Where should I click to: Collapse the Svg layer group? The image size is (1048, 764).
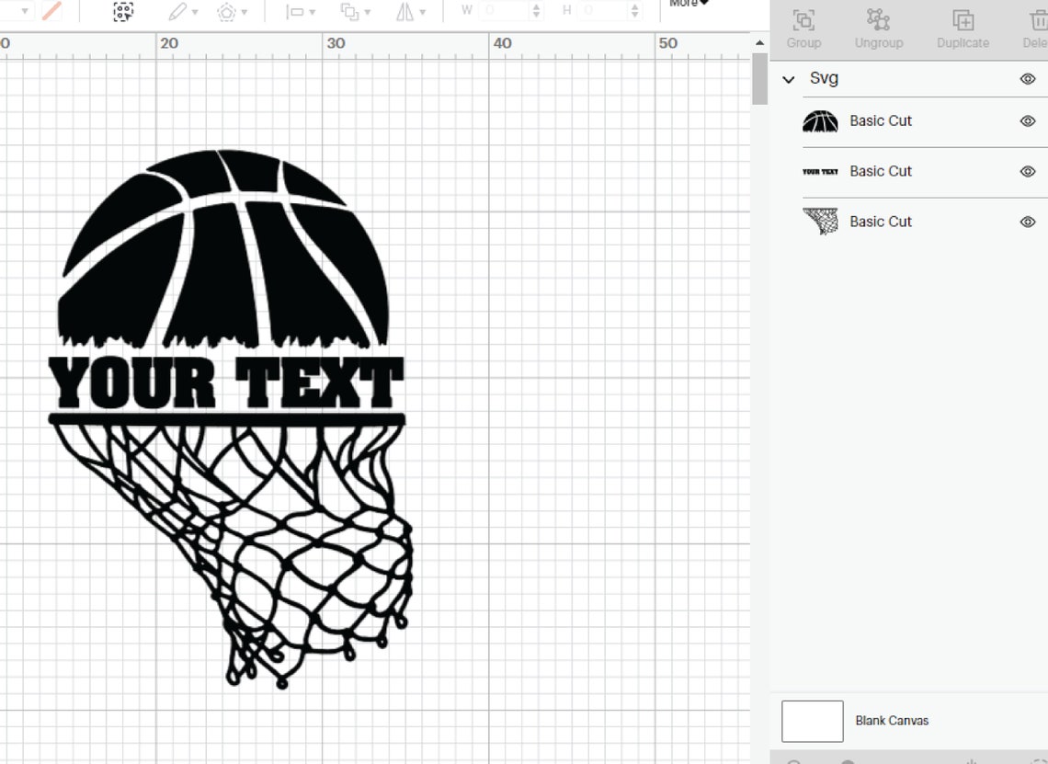point(789,79)
